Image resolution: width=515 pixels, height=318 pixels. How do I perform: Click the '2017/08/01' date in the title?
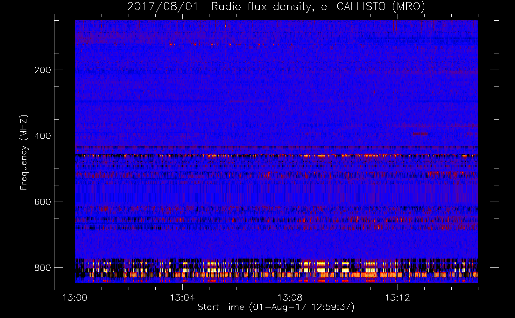click(x=163, y=7)
